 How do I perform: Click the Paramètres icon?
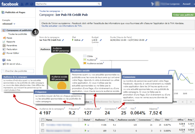tap(4, 46)
